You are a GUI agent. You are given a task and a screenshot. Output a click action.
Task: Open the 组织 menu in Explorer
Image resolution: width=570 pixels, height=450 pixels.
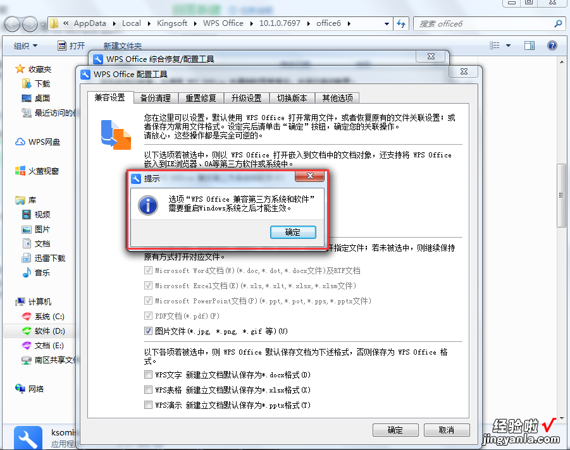[25, 46]
